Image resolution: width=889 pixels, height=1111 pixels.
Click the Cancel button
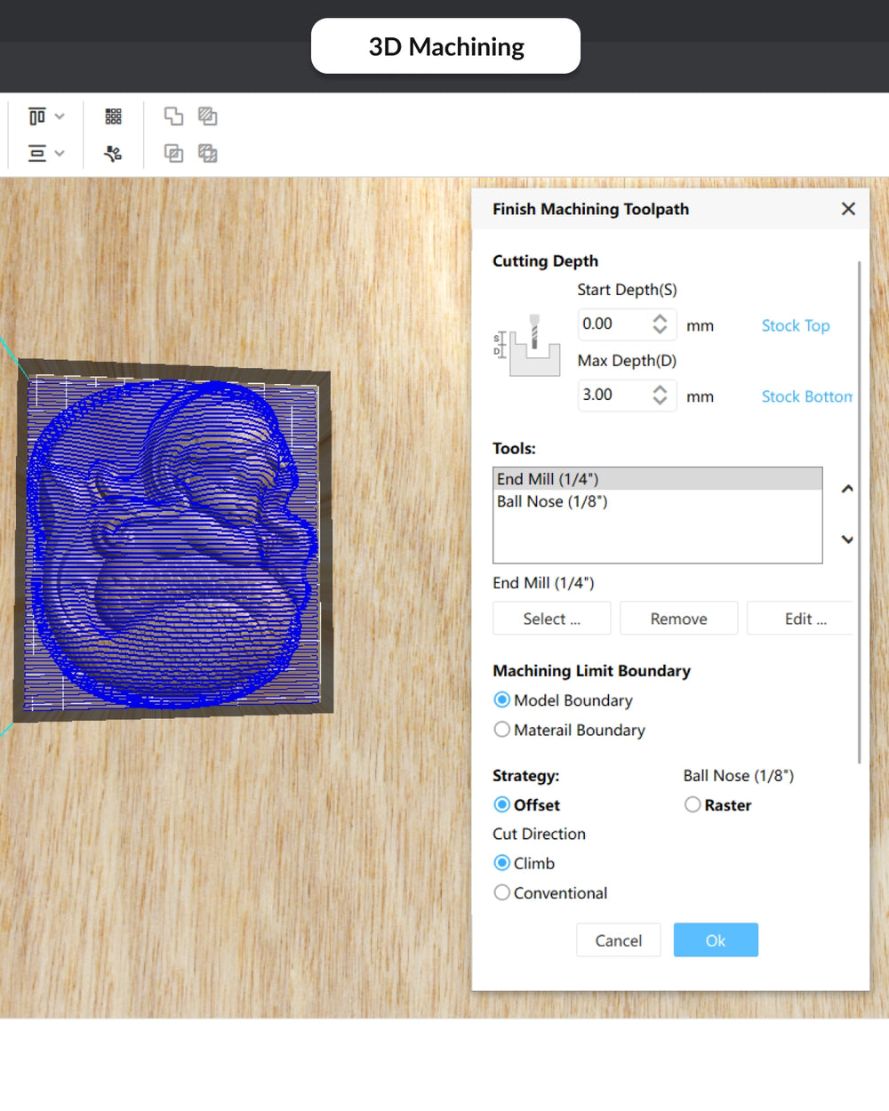[619, 940]
